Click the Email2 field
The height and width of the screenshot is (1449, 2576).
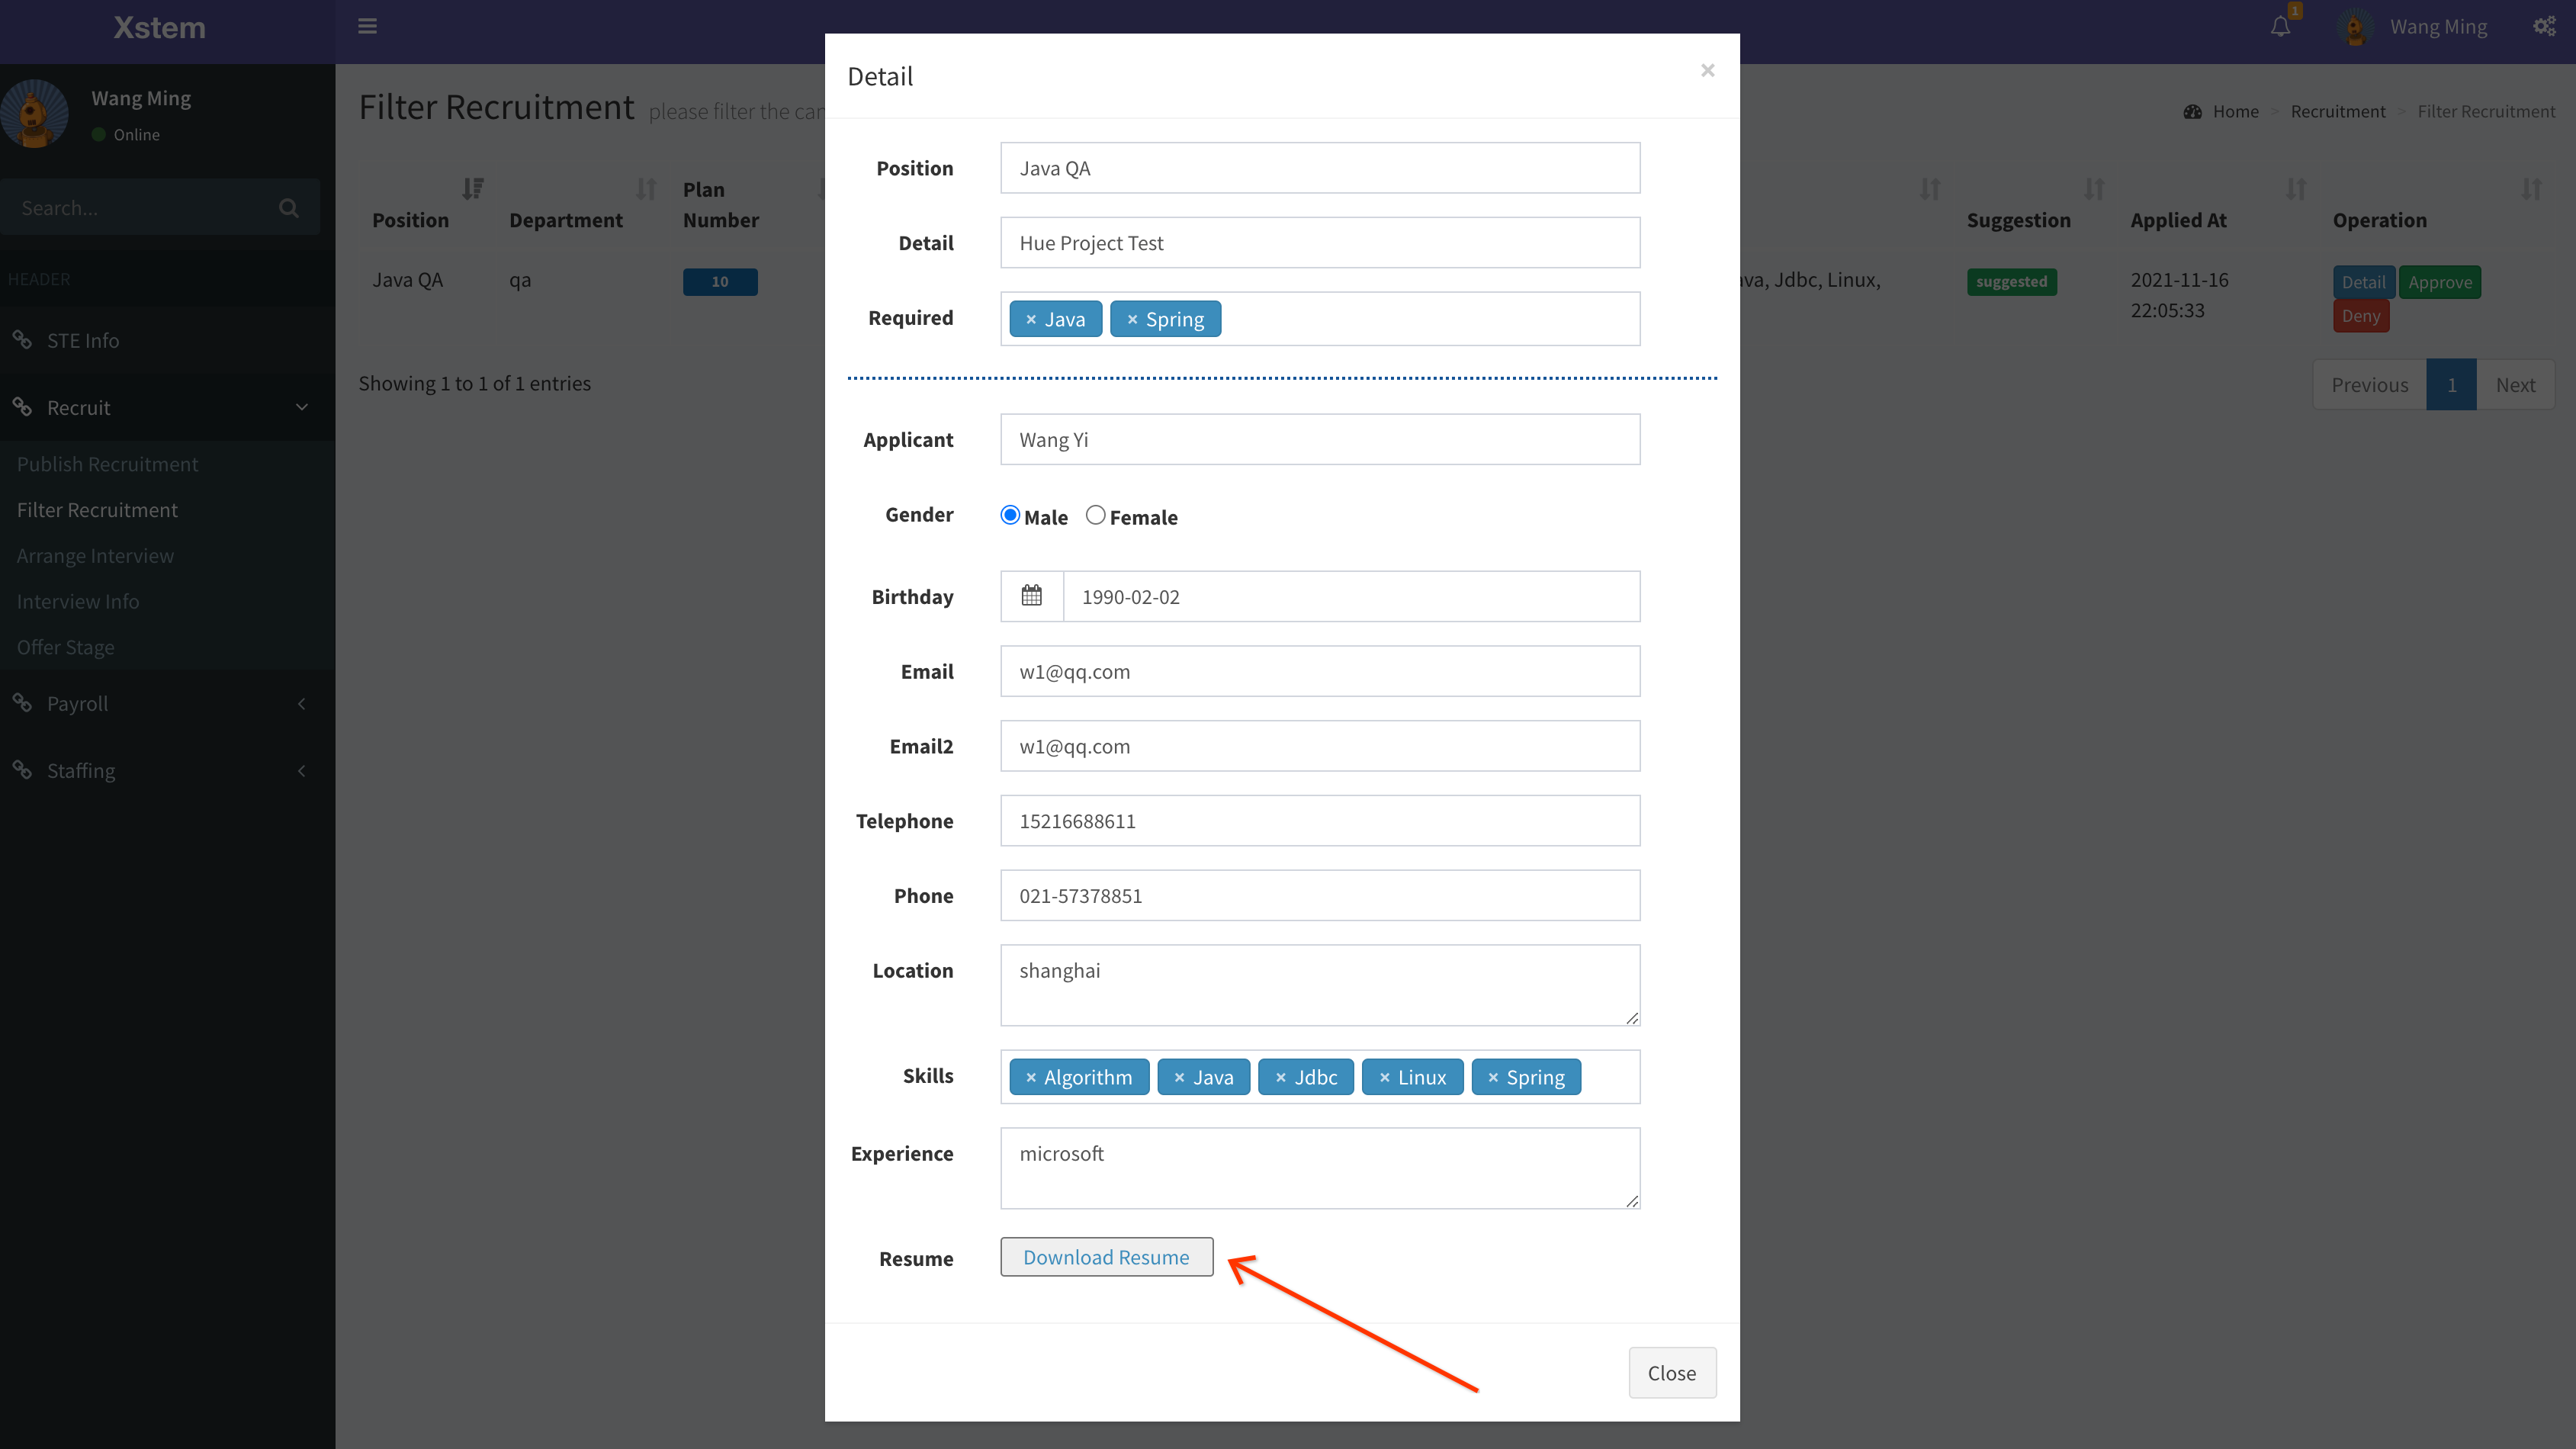[x=1320, y=746]
